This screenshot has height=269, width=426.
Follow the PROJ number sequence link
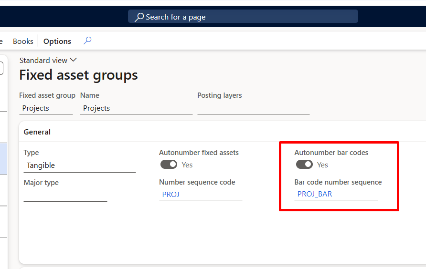tap(171, 194)
